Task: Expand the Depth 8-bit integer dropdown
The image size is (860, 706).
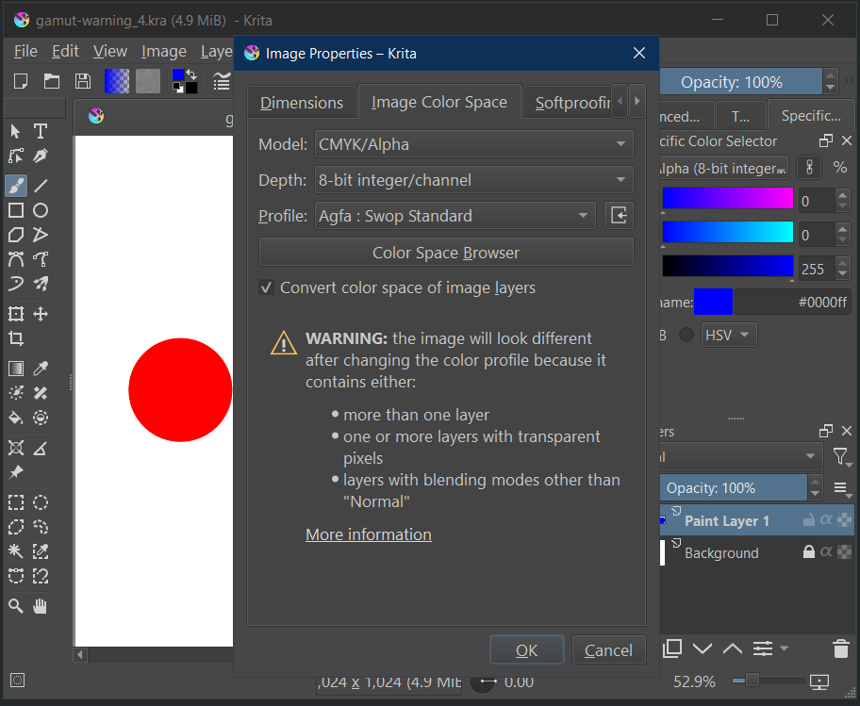Action: point(473,180)
